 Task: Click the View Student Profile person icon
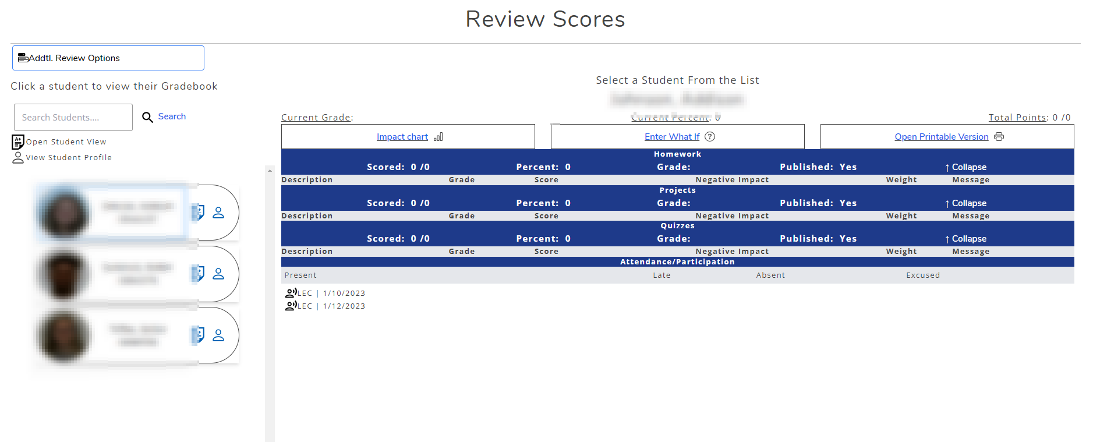coord(18,157)
